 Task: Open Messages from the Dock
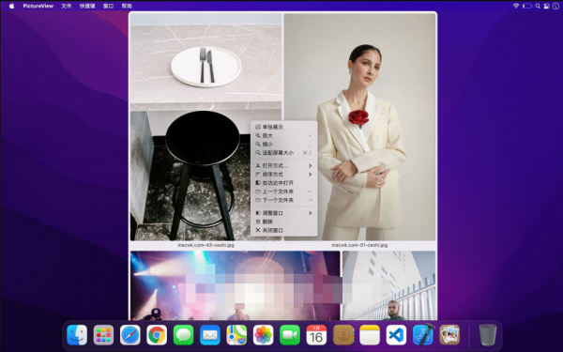click(x=183, y=335)
